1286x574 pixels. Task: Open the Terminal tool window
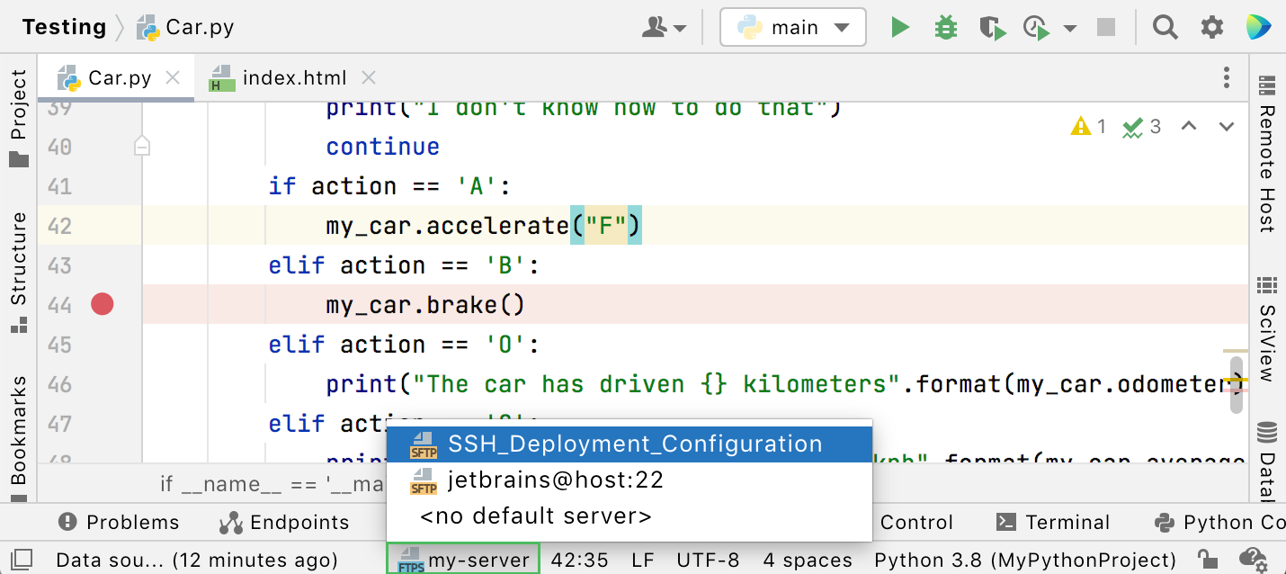(x=1055, y=522)
